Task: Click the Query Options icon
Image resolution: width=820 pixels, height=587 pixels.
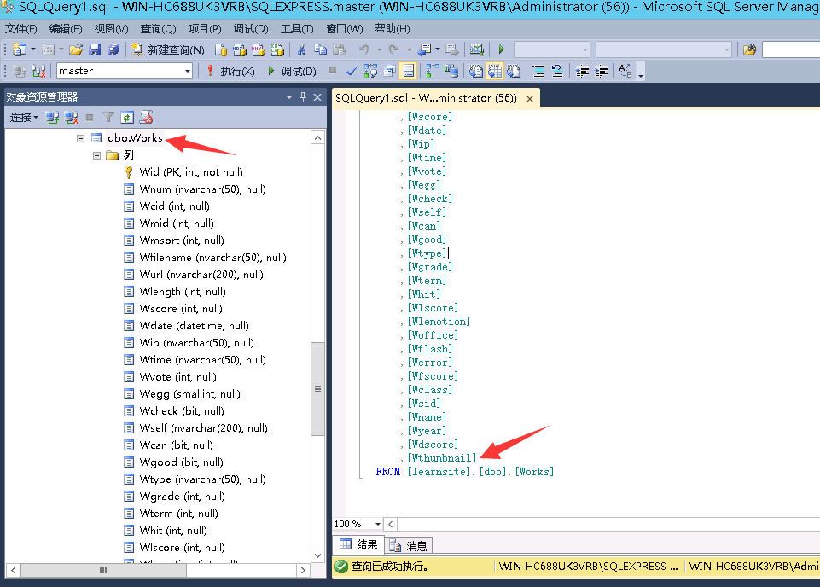Action: (x=389, y=71)
